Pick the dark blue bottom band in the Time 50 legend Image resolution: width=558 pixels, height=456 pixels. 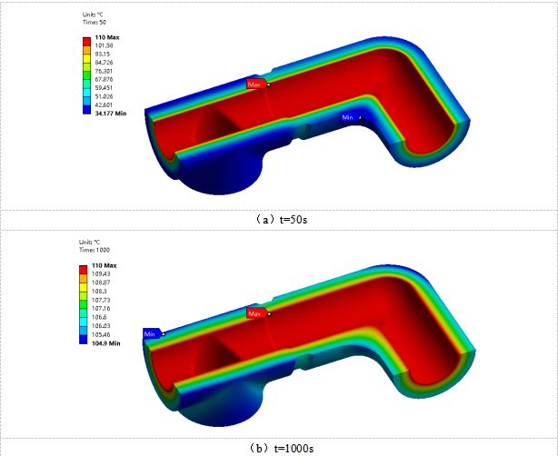[x=87, y=110]
